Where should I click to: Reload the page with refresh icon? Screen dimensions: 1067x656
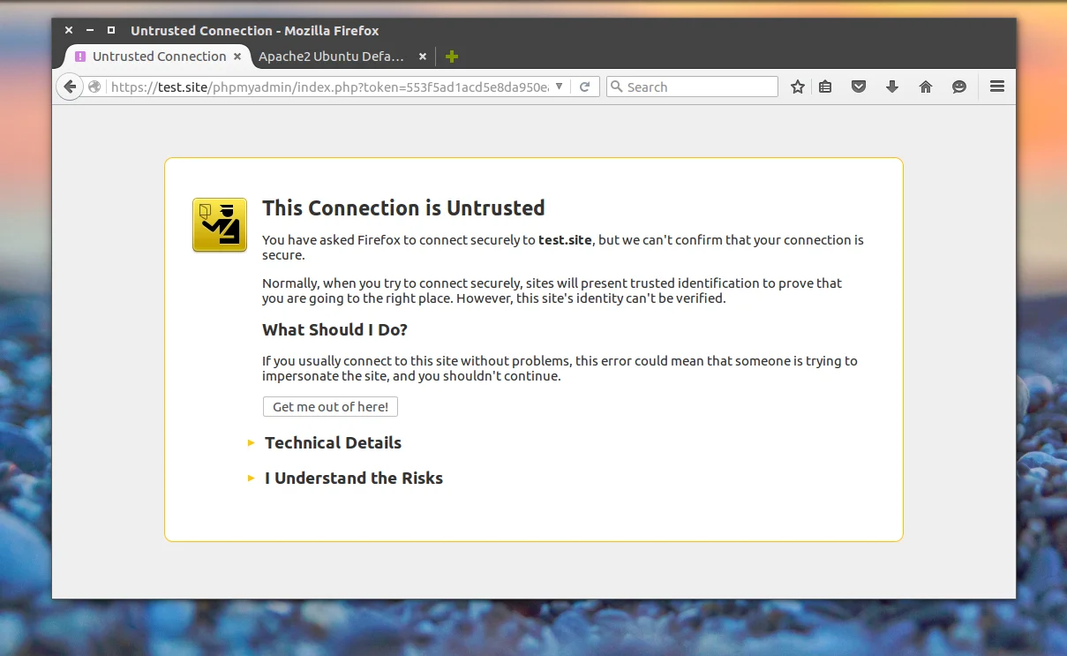(x=584, y=87)
